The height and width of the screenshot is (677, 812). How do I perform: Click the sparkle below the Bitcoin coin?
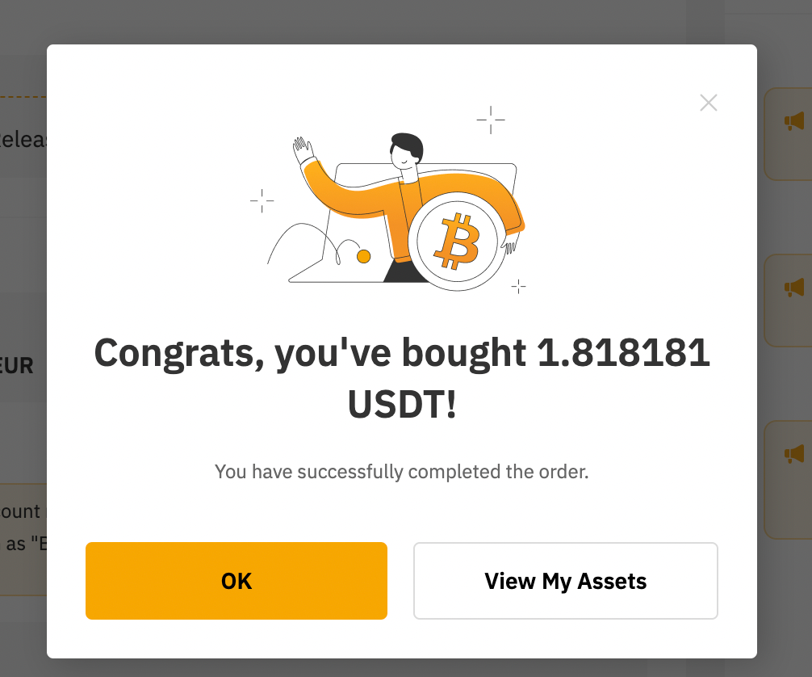point(518,285)
